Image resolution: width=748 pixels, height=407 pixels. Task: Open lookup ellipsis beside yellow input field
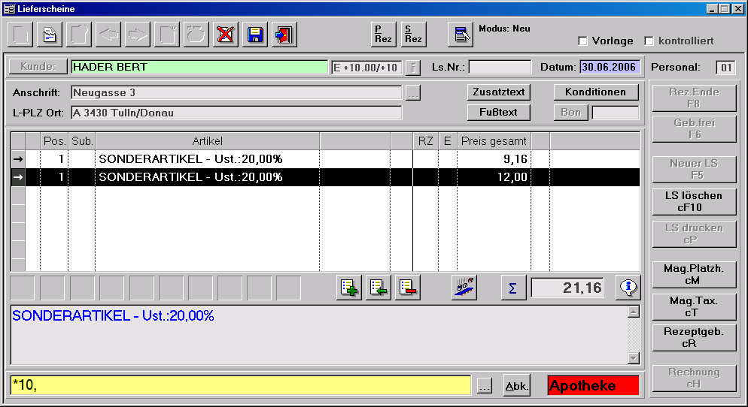[485, 386]
